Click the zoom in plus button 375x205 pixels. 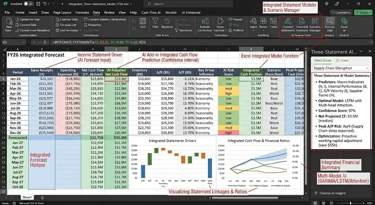[x=364, y=203]
